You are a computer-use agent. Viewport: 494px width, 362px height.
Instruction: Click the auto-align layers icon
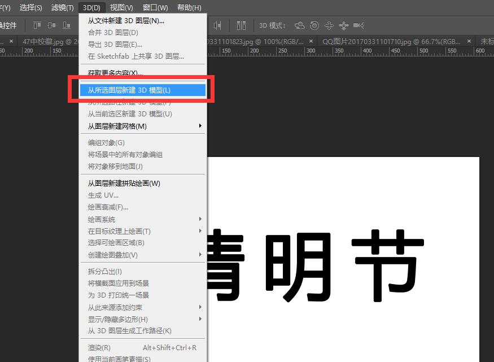click(x=242, y=25)
